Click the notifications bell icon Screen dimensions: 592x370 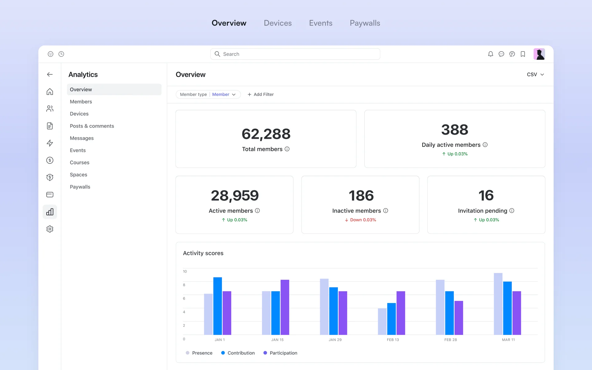coord(490,54)
